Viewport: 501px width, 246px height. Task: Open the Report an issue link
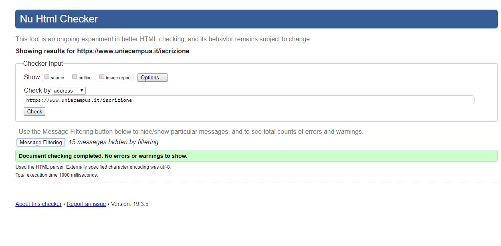86,204
